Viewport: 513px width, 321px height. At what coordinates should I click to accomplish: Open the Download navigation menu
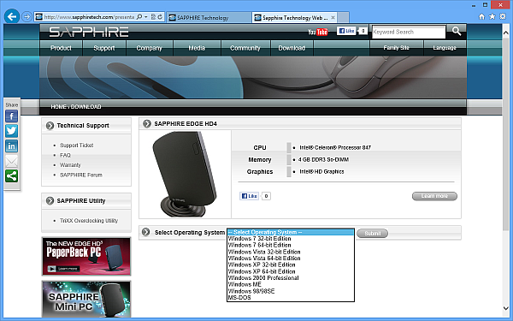292,48
